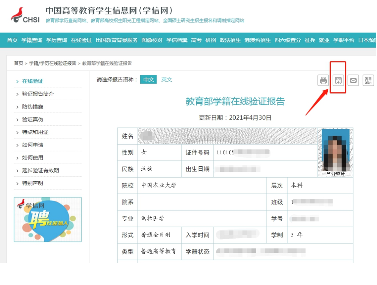377x285 pixels.
Task: Click the chevron beside 验证真伪
Action: point(17,120)
